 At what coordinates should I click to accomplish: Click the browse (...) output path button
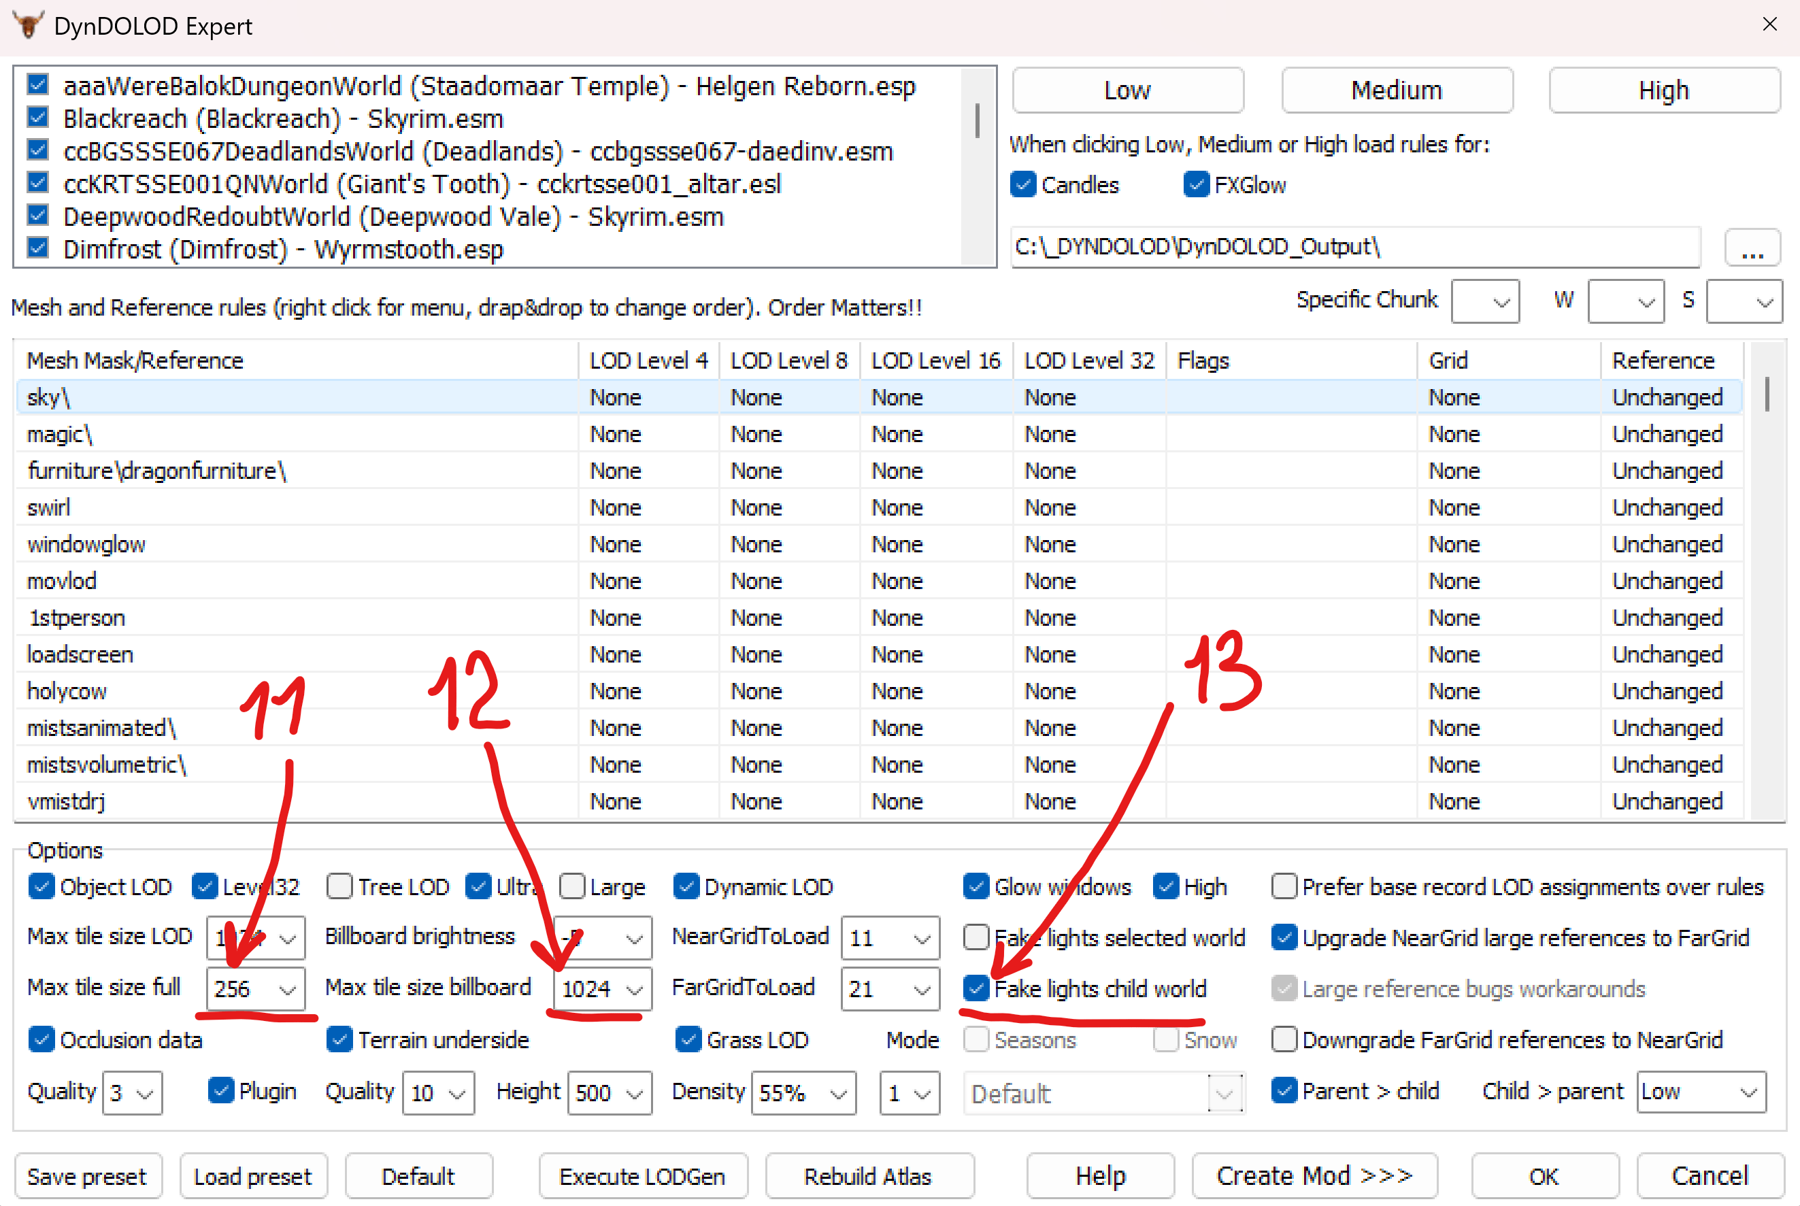pyautogui.click(x=1752, y=248)
